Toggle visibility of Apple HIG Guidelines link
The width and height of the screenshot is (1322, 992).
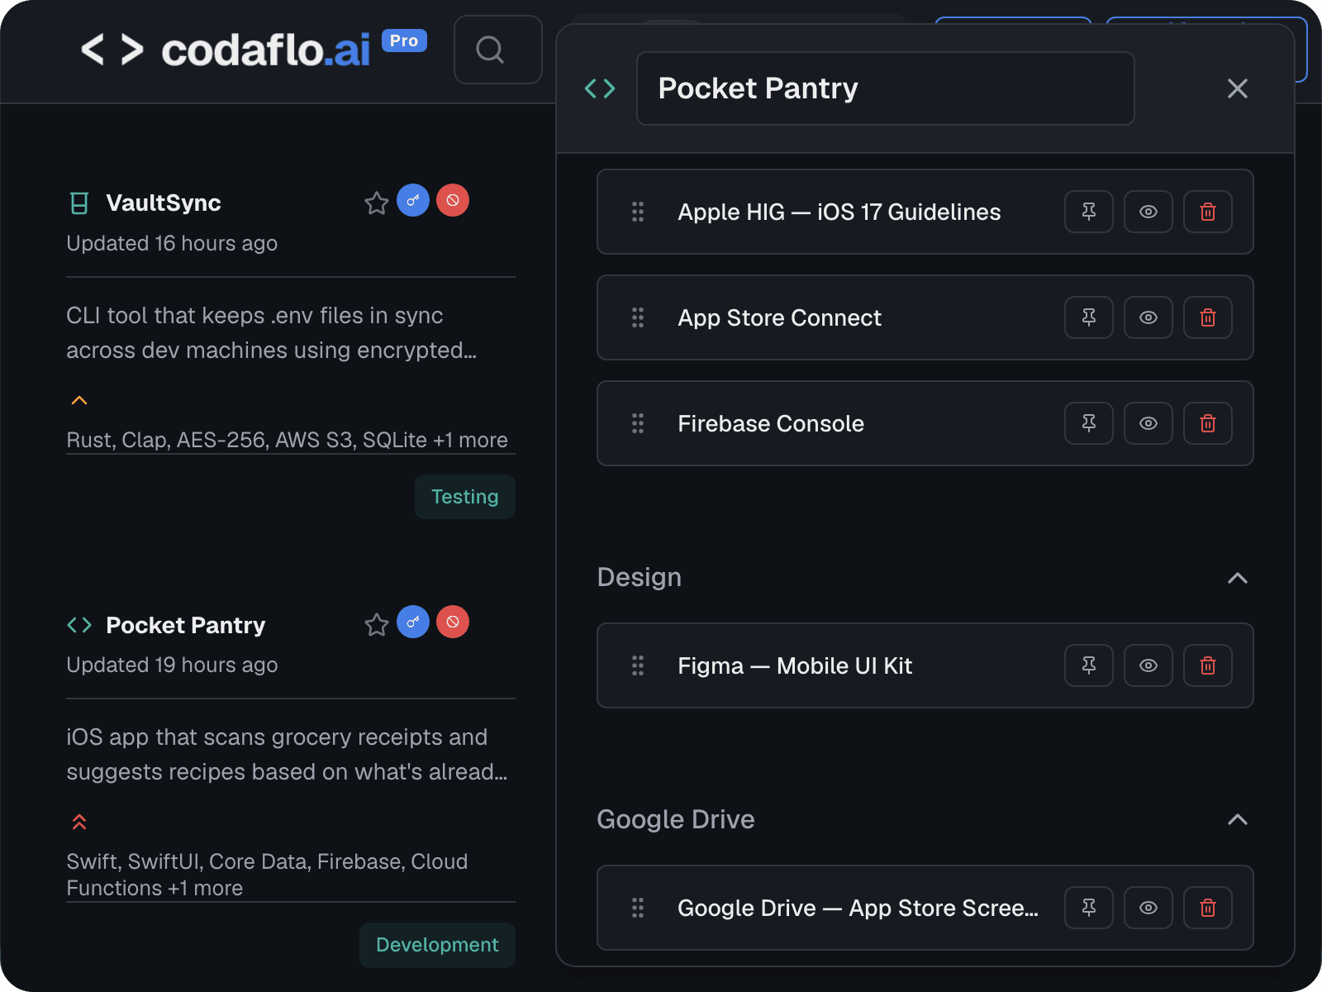click(1148, 212)
